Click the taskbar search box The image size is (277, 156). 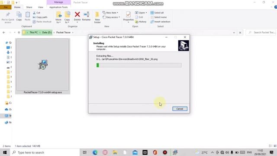tap(45, 153)
